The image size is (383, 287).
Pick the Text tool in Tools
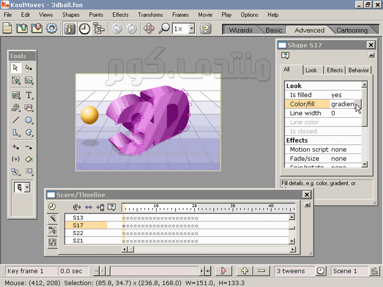(29, 94)
